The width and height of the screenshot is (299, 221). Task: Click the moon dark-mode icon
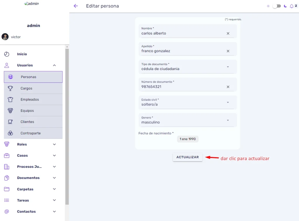(x=285, y=6)
